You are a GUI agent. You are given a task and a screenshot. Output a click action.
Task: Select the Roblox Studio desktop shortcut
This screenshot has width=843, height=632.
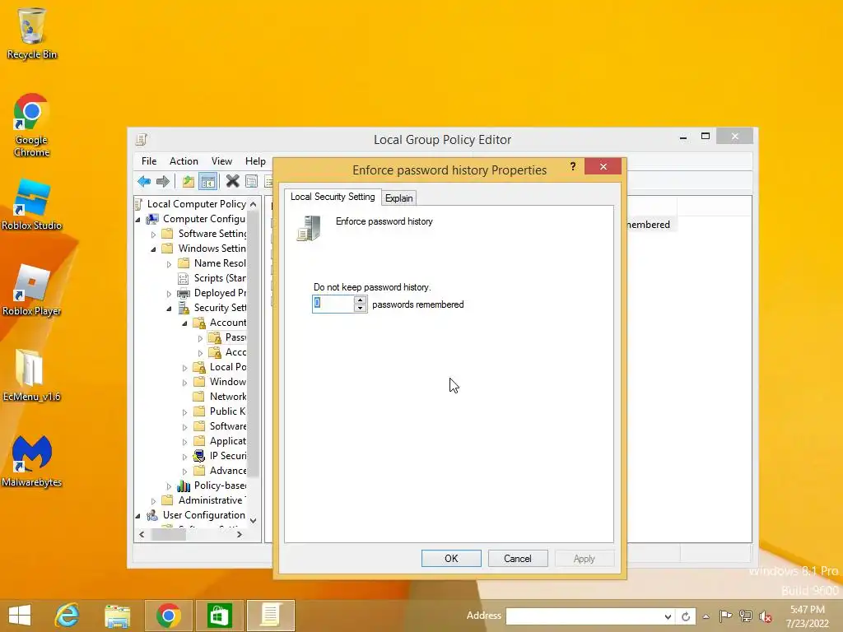click(x=32, y=205)
